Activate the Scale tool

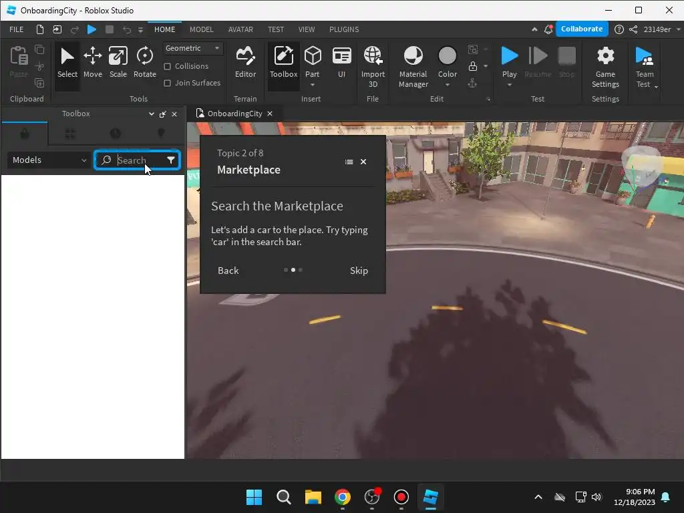pyautogui.click(x=118, y=63)
